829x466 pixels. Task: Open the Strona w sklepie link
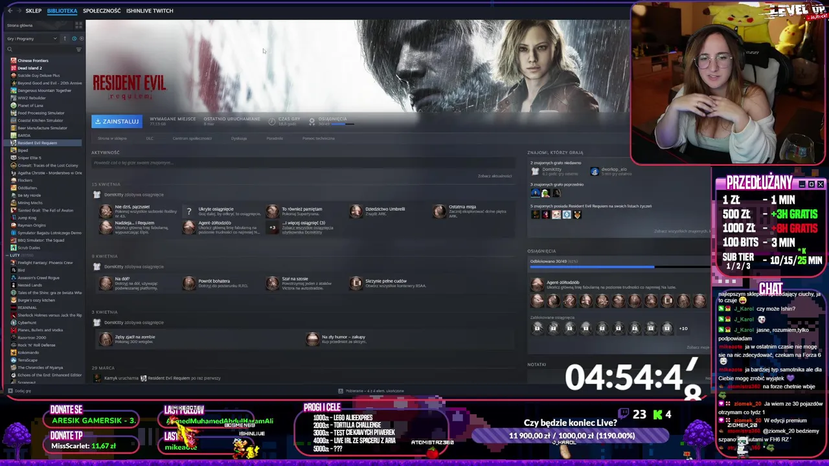(x=112, y=138)
